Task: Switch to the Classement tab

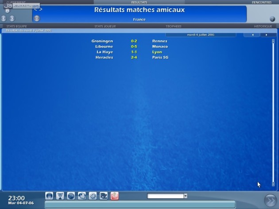Action: pyautogui.click(x=16, y=2)
